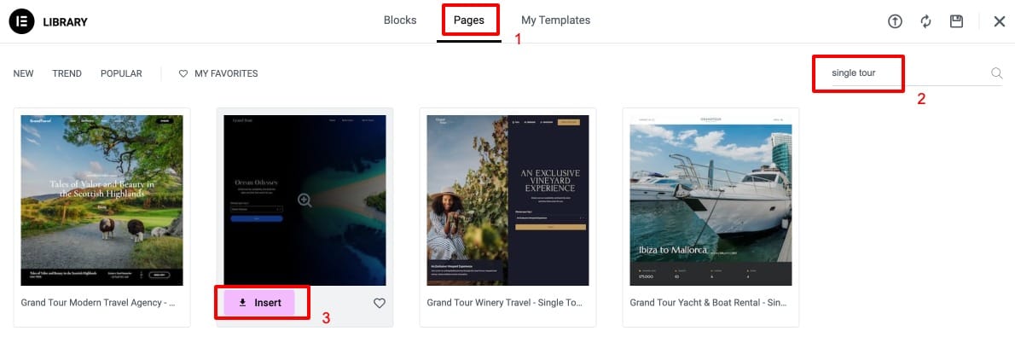This screenshot has width=1015, height=354.
Task: Click the save template icon
Action: click(956, 21)
